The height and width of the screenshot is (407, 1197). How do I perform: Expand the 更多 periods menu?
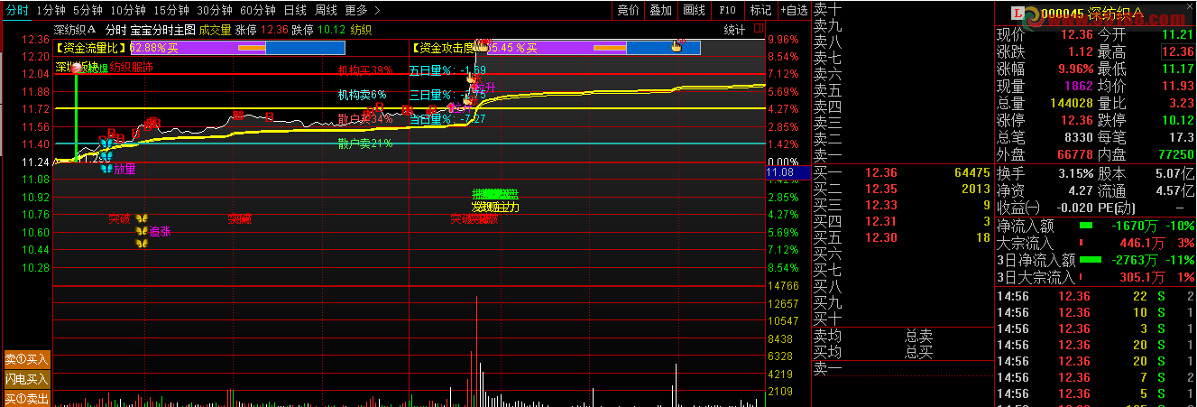362,10
